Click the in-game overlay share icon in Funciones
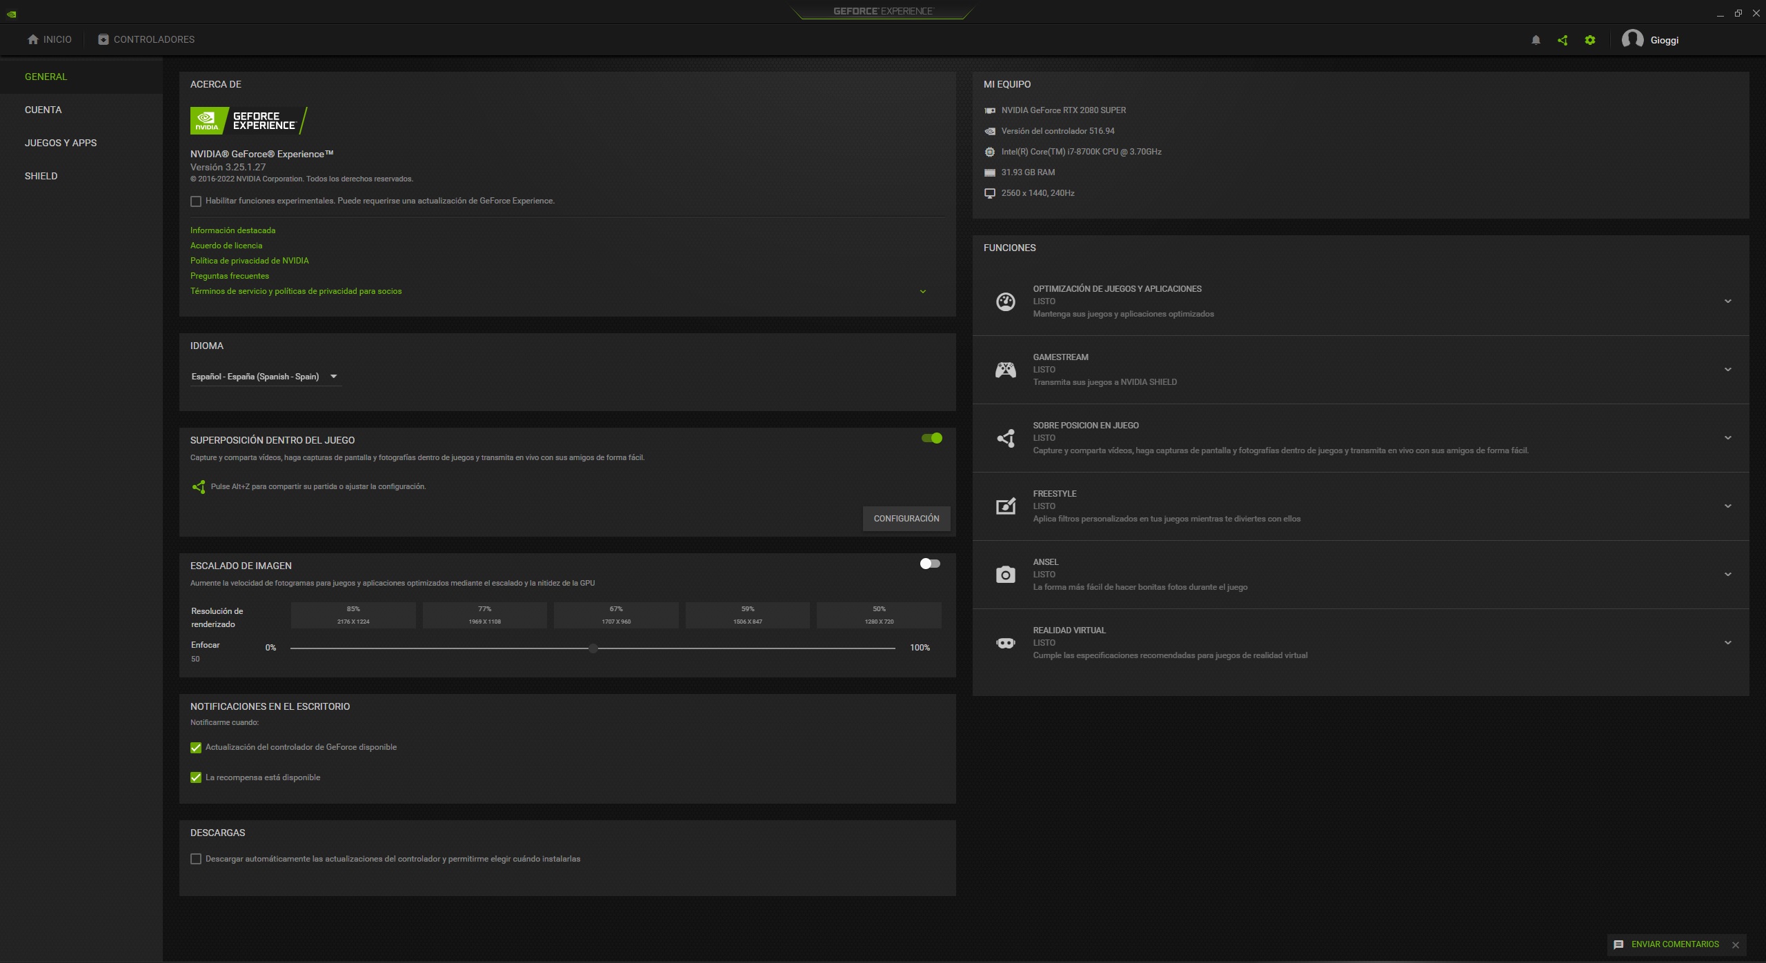1766x963 pixels. [x=1006, y=438]
